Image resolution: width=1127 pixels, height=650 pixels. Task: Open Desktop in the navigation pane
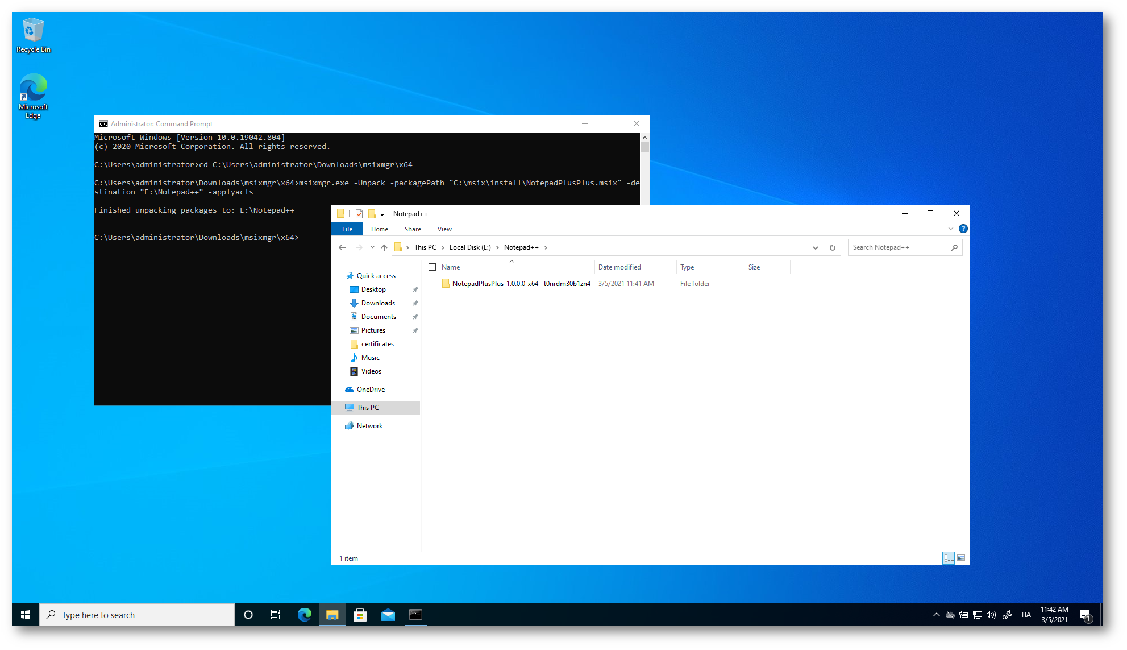(373, 289)
